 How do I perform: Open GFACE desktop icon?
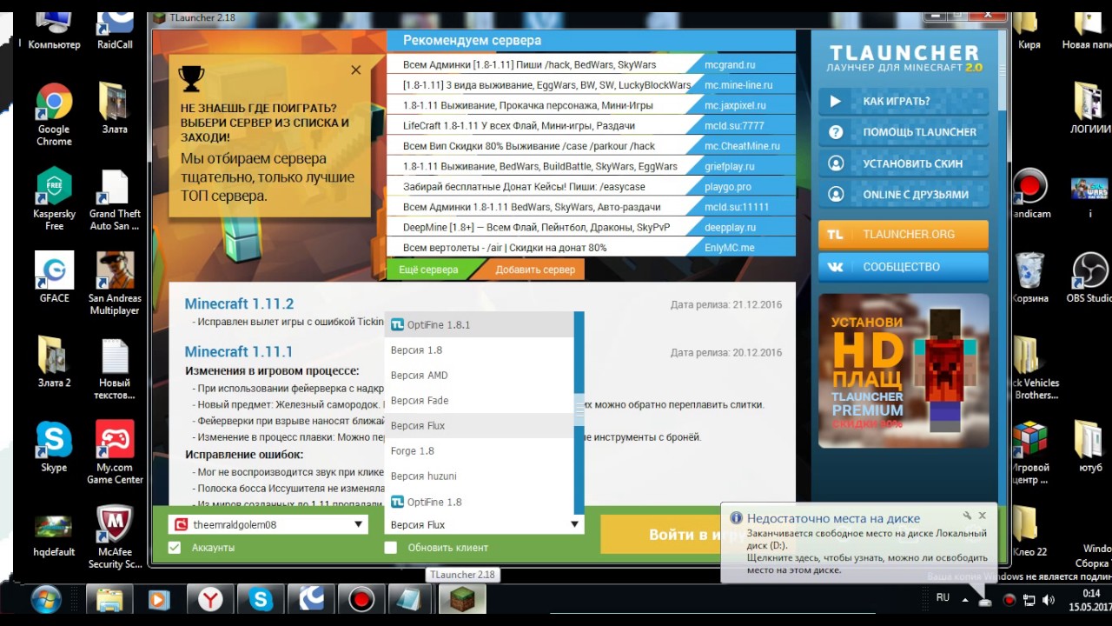coord(54,277)
